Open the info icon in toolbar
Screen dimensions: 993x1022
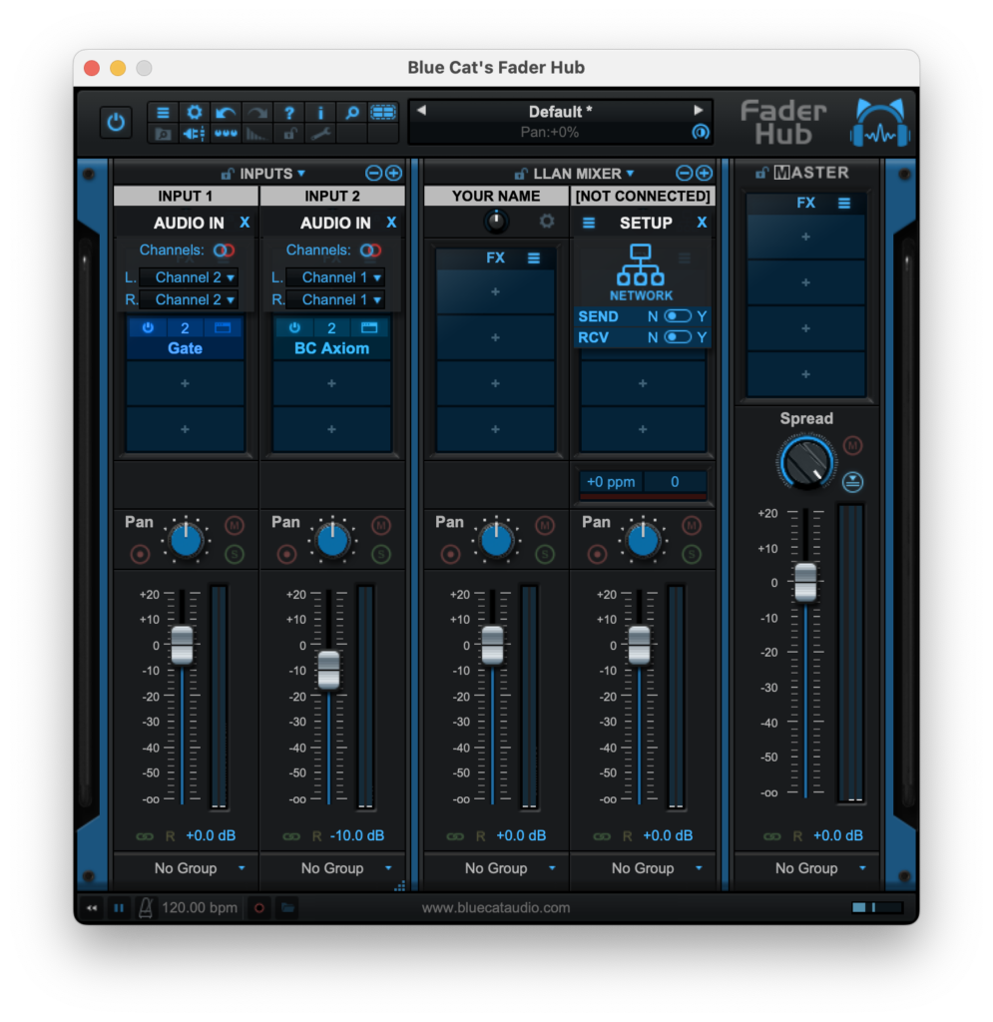pyautogui.click(x=320, y=113)
